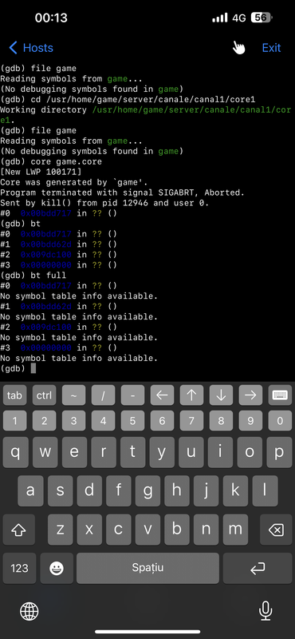
Task: Tap the backspace delete key
Action: tap(276, 530)
